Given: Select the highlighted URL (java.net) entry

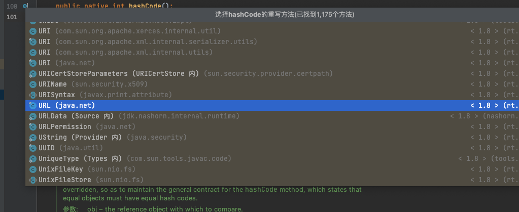Looking at the screenshot, I should tap(272, 105).
